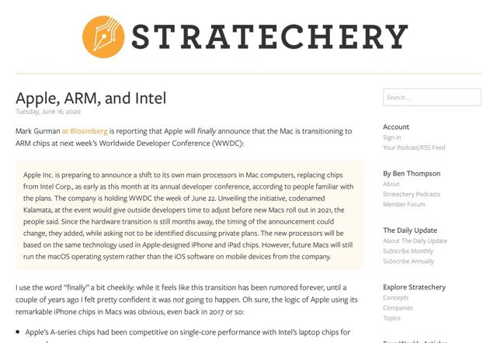
Task: Open About The Daily Update link
Action: [x=415, y=241]
